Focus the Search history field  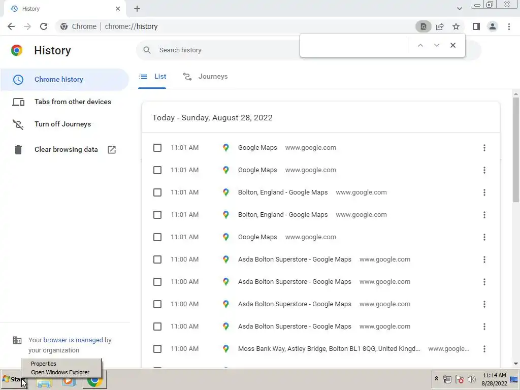click(219, 50)
